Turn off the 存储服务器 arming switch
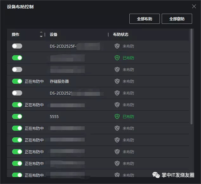This screenshot has height=184, width=201. point(17,81)
